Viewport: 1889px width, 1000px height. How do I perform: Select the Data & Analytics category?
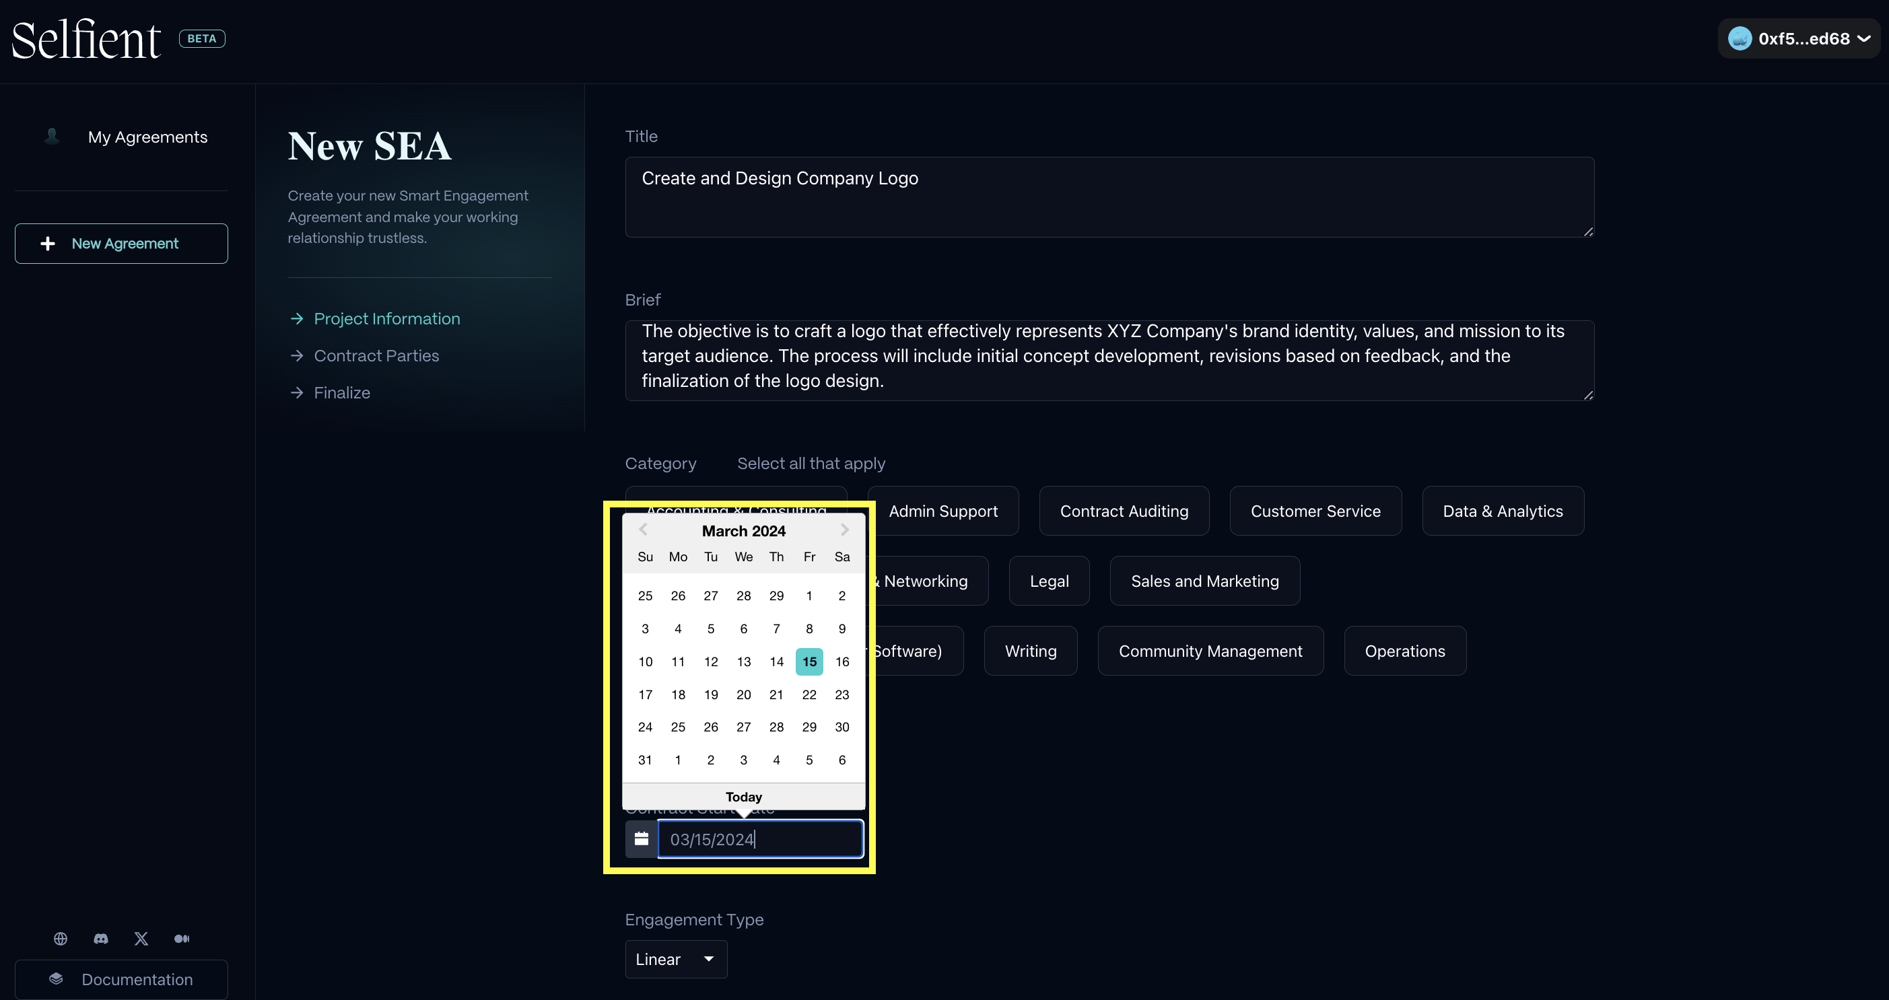coord(1502,511)
